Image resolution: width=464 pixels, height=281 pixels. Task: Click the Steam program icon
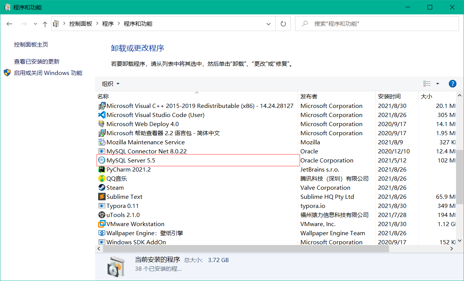[x=102, y=188]
